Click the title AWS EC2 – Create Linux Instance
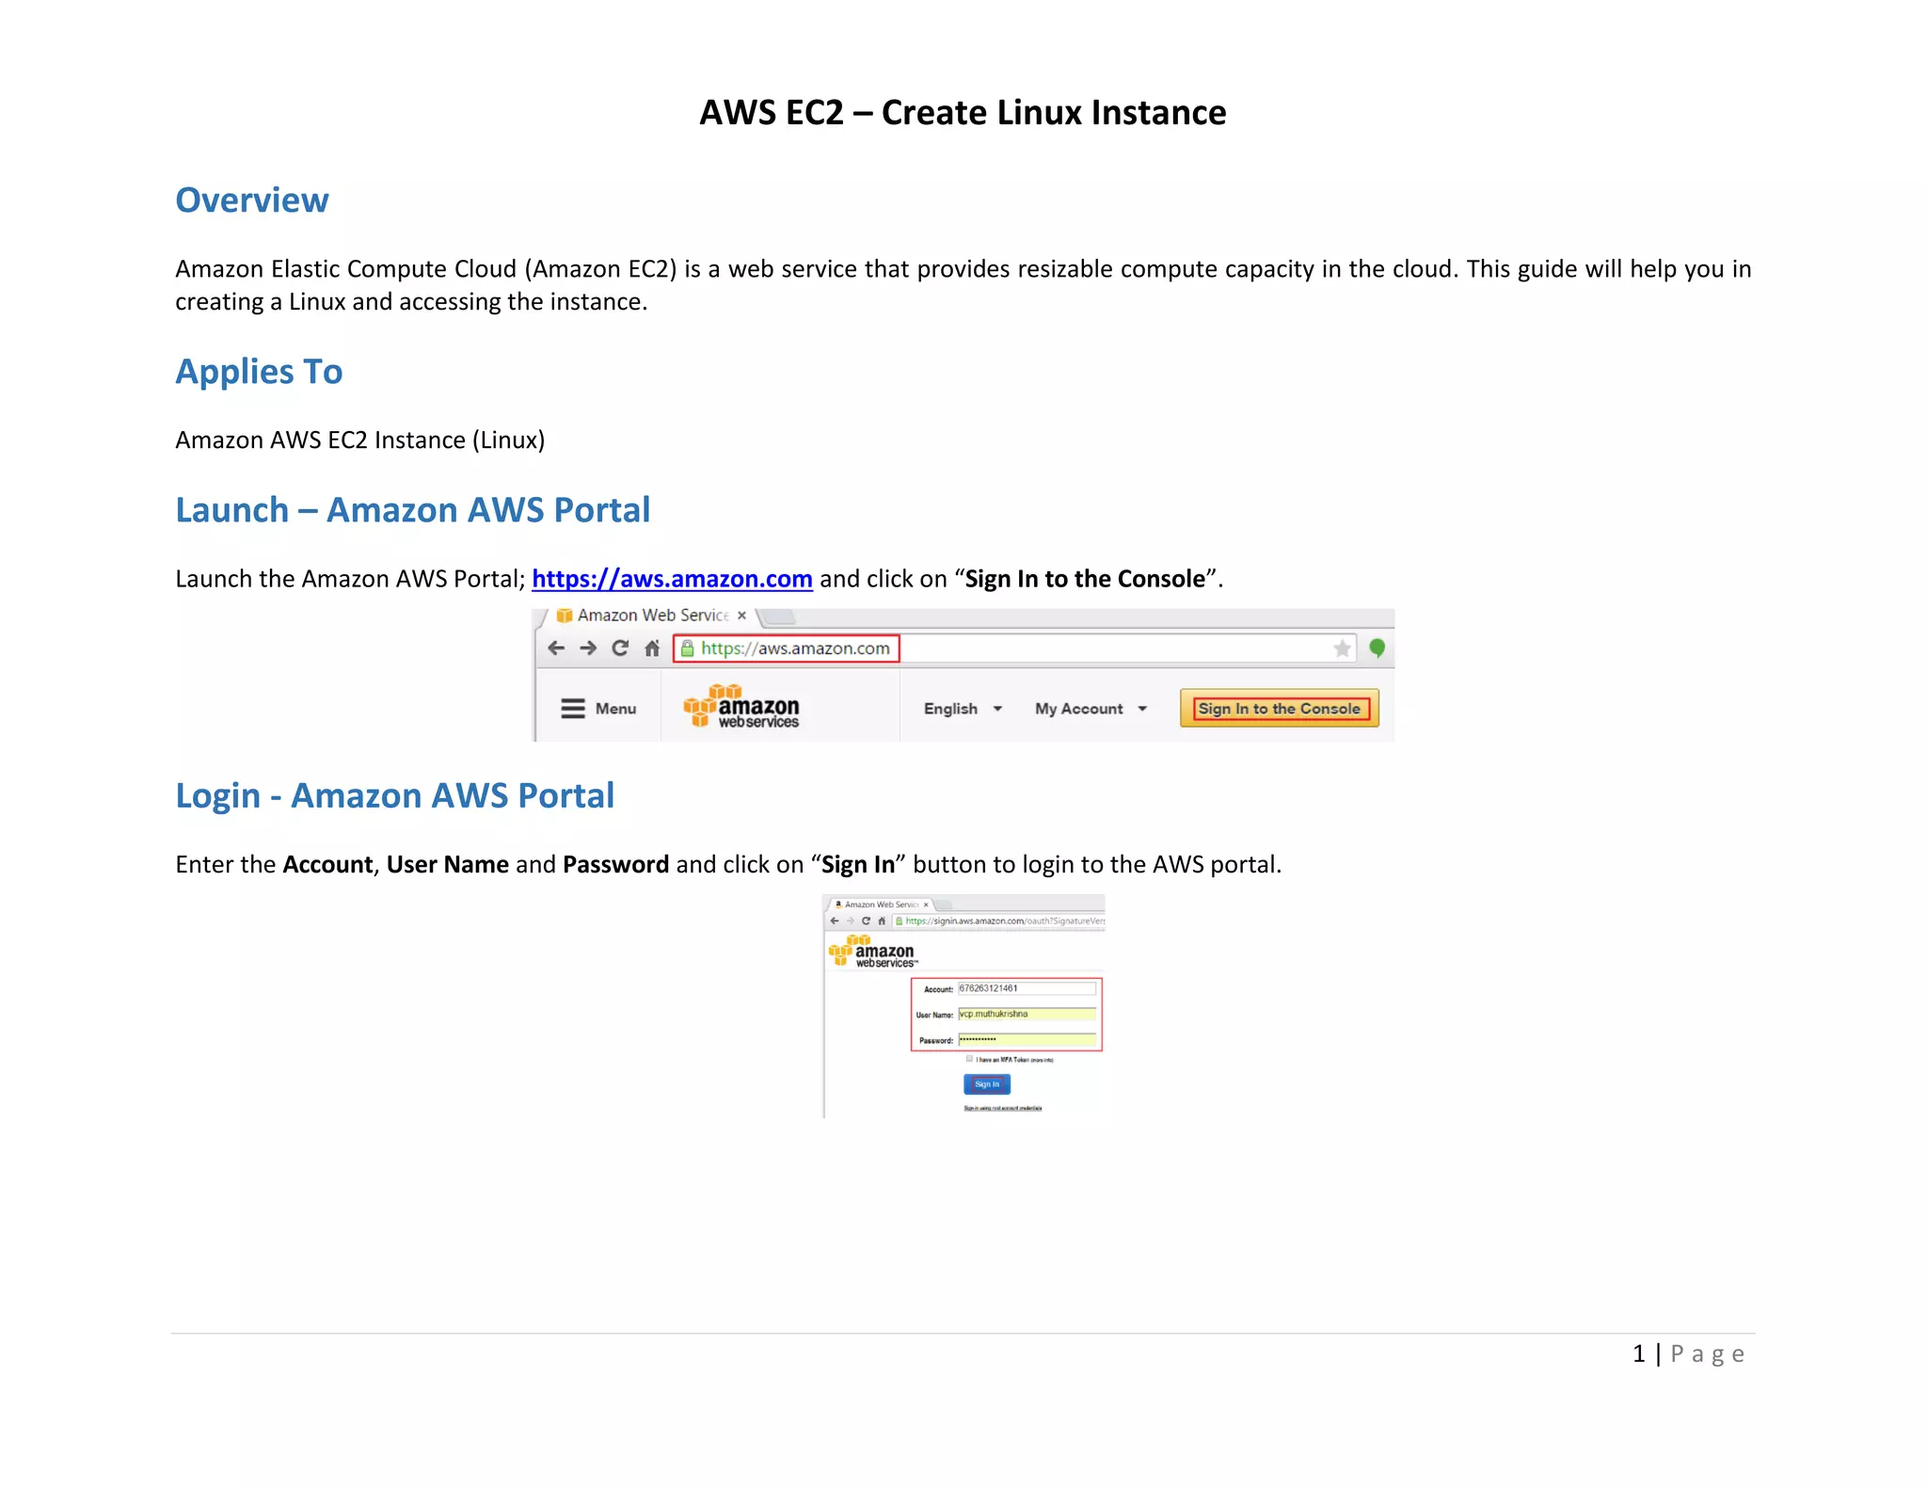Viewport: 1927px width, 1489px height. click(x=963, y=113)
